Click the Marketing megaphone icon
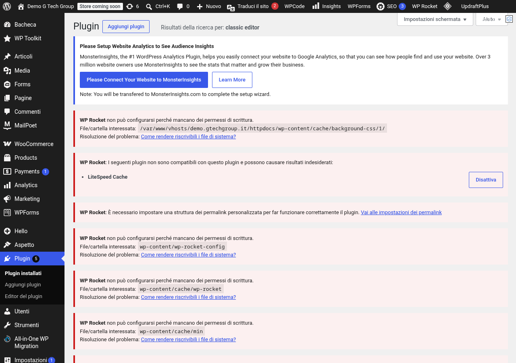516x363 pixels. click(7, 199)
